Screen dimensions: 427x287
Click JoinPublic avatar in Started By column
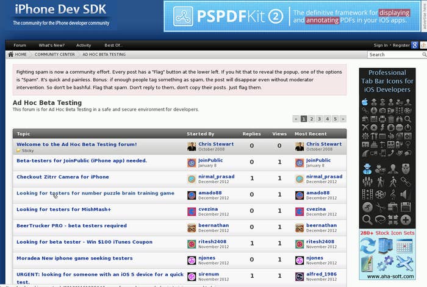tap(192, 163)
